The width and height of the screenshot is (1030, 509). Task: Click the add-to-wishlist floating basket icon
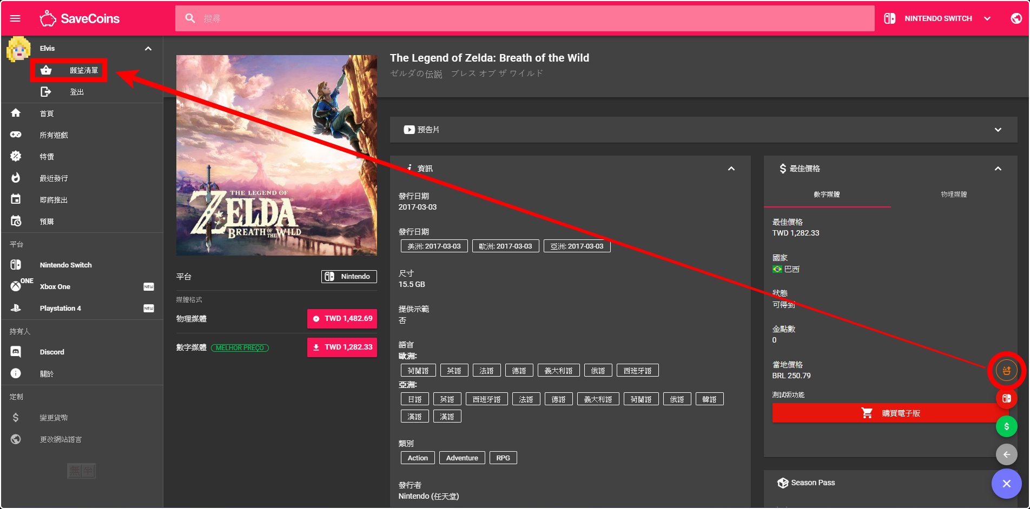[x=1006, y=371]
